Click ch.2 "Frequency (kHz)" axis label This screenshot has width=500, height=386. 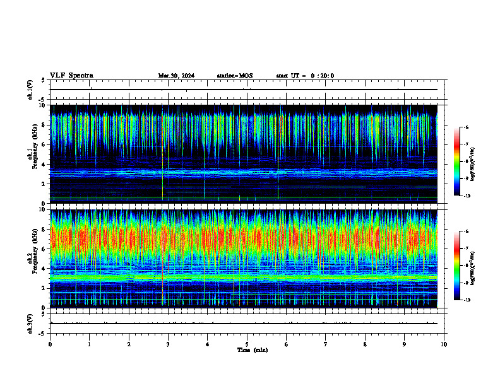35,251
